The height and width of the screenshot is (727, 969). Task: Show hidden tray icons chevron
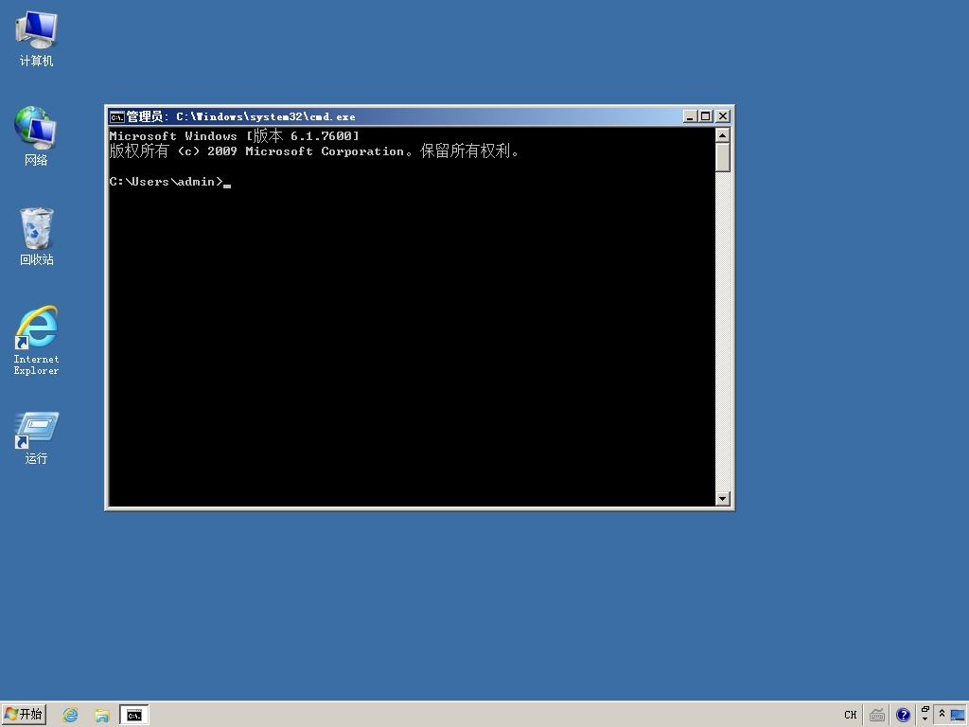[x=942, y=714]
